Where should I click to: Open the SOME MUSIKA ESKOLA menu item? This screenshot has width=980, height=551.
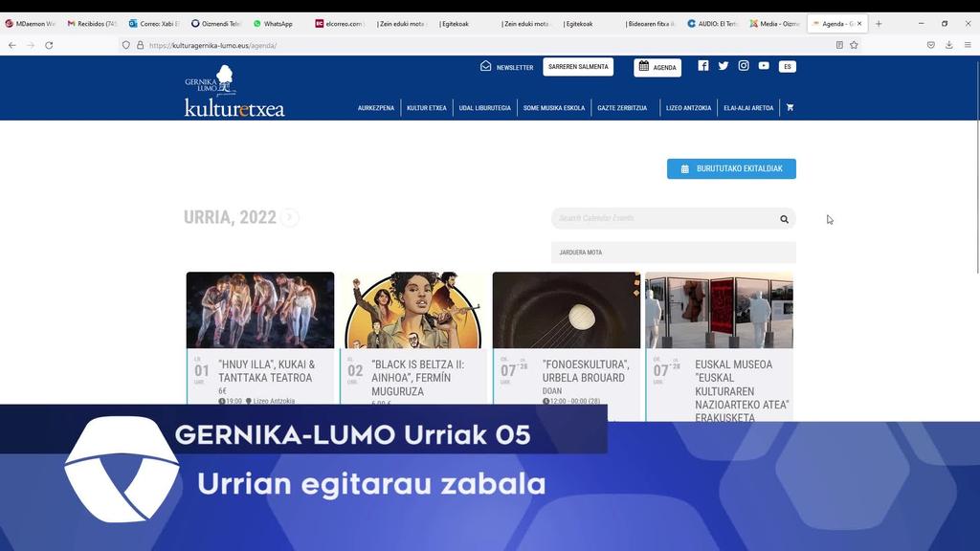pos(554,108)
